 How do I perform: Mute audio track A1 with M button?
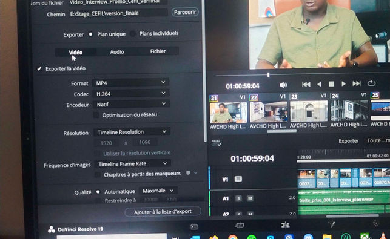250,198
